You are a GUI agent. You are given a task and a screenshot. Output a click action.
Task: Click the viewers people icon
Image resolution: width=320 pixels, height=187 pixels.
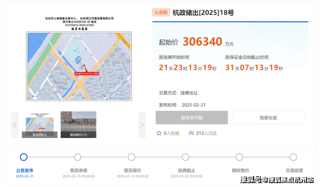point(191,133)
